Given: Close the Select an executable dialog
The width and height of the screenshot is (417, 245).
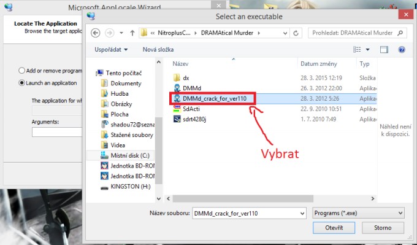Looking at the screenshot, I should (406, 14).
